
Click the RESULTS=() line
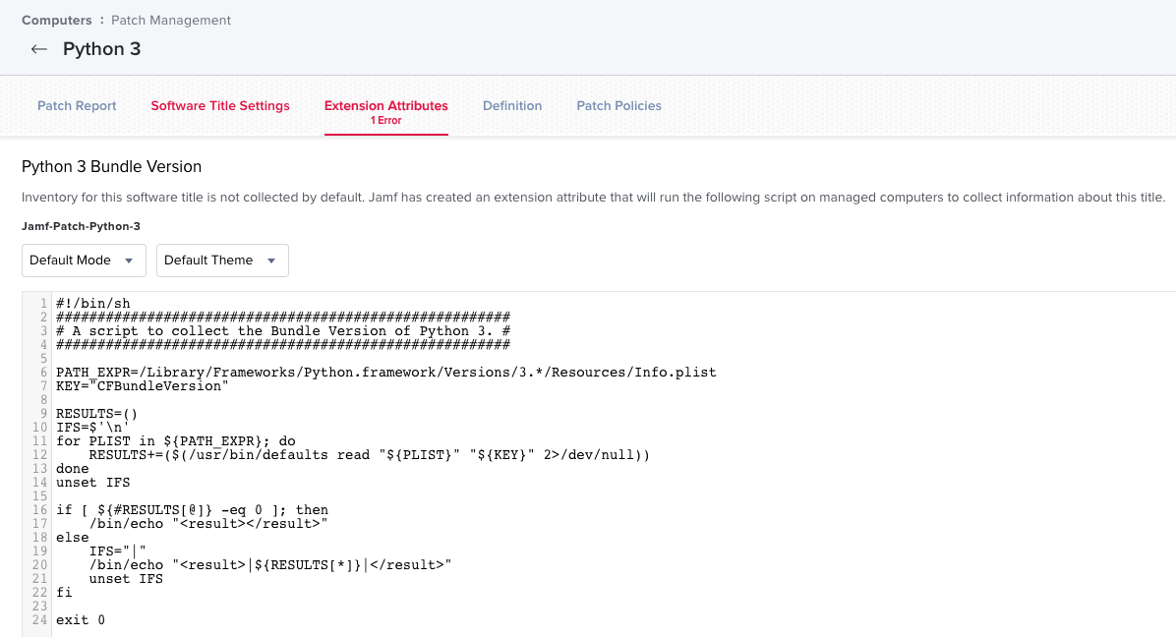[96, 414]
